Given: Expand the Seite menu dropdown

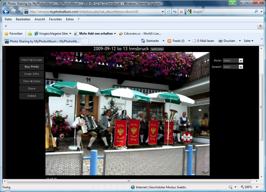Looking at the screenshot, I should (249, 41).
